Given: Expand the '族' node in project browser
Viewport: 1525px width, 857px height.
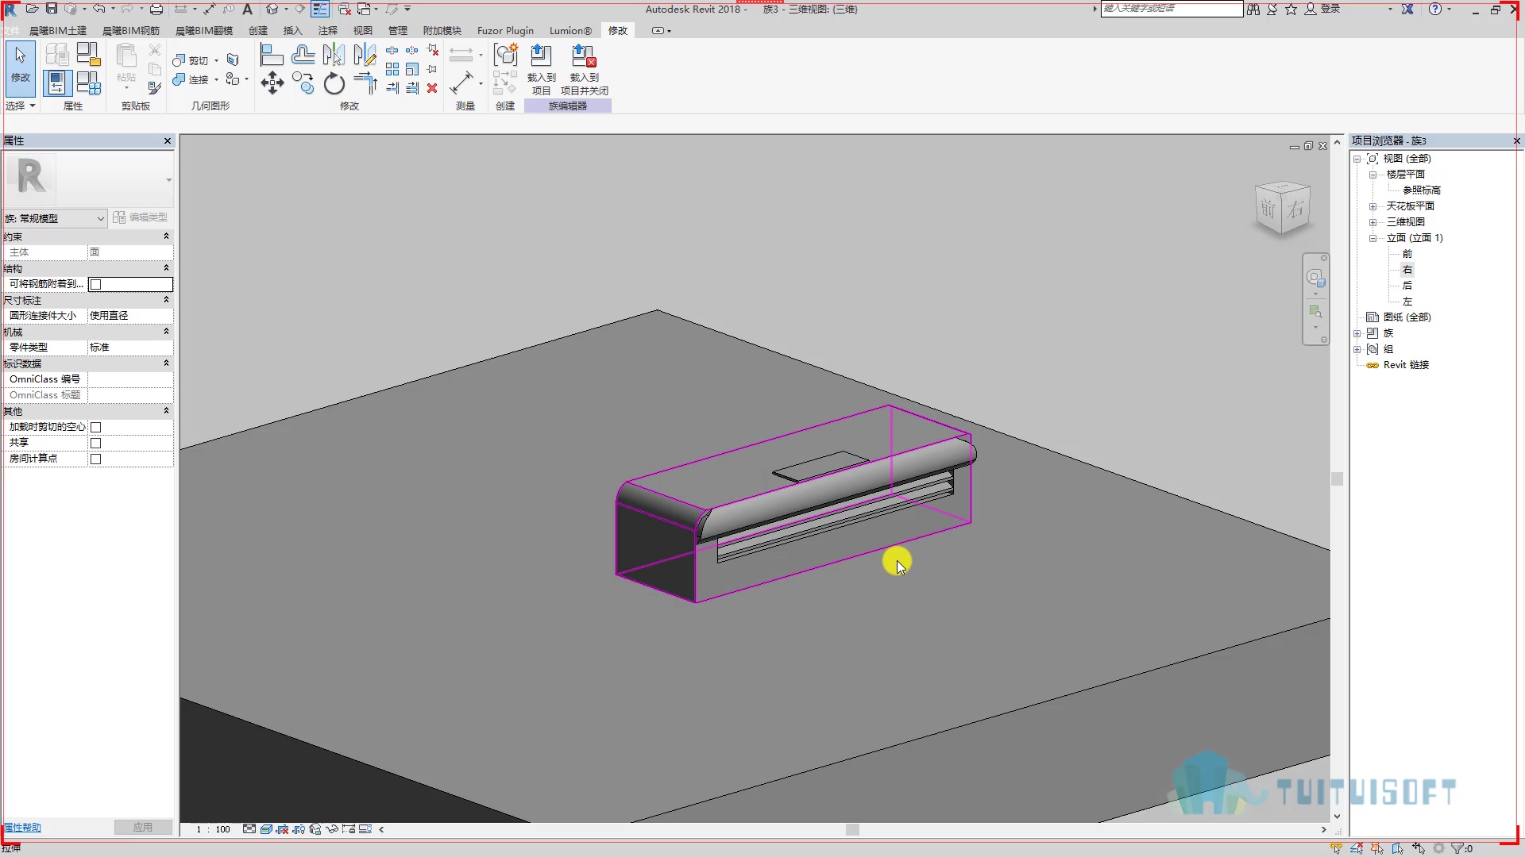Looking at the screenshot, I should tap(1357, 333).
